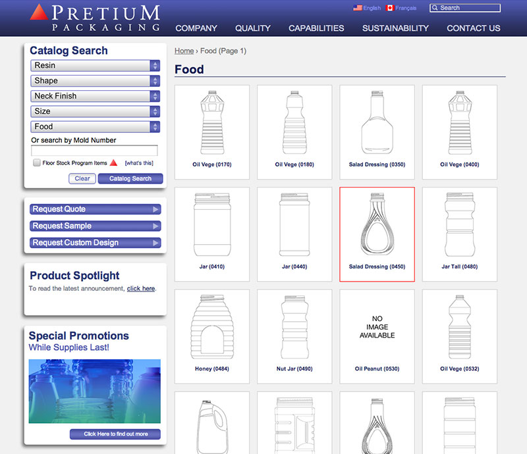Click the magnifier icon in the search box
Image resolution: width=527 pixels, height=454 pixels.
(435, 8)
